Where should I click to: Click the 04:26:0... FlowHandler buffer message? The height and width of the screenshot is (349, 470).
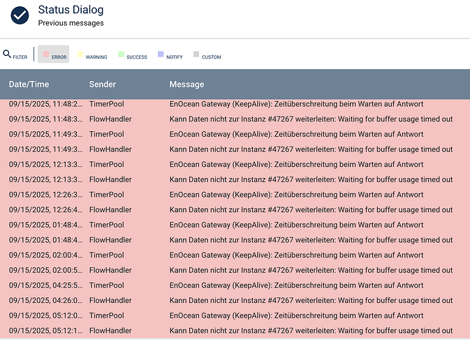311,300
